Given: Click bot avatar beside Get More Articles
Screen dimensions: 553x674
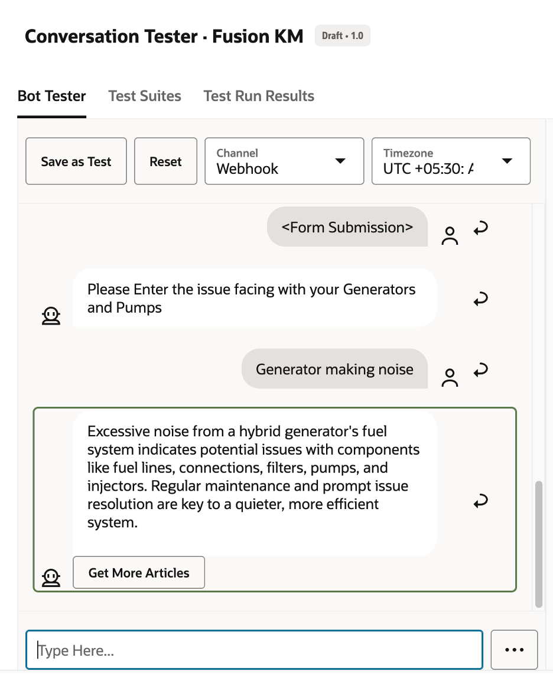Looking at the screenshot, I should coord(51,578).
